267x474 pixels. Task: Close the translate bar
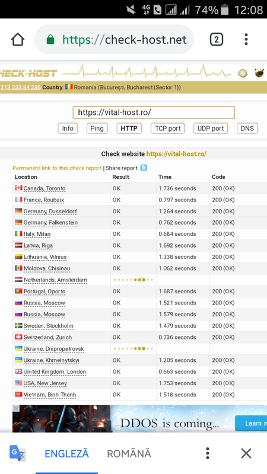pos(246,453)
